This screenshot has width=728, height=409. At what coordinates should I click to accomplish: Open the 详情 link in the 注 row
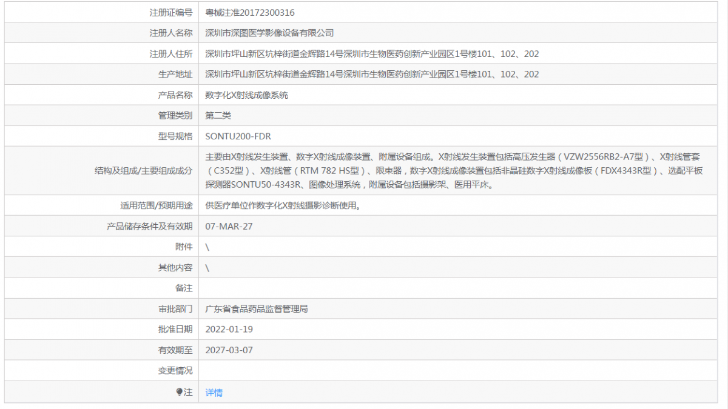pos(214,393)
